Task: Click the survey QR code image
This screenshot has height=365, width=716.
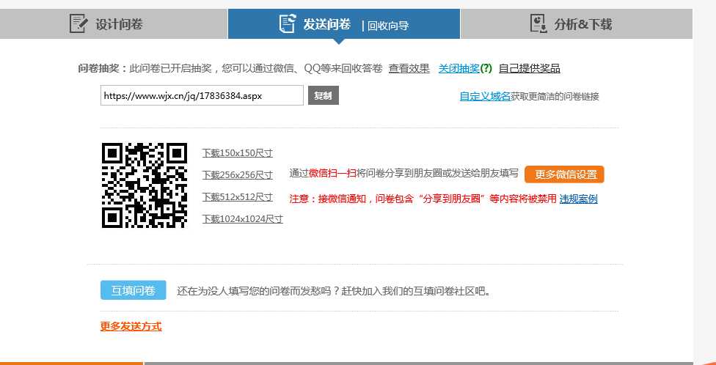Action: (x=145, y=185)
